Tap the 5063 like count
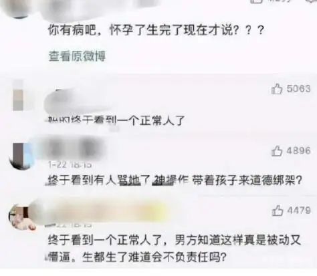Screen dimensions: 317x276 [298, 89]
